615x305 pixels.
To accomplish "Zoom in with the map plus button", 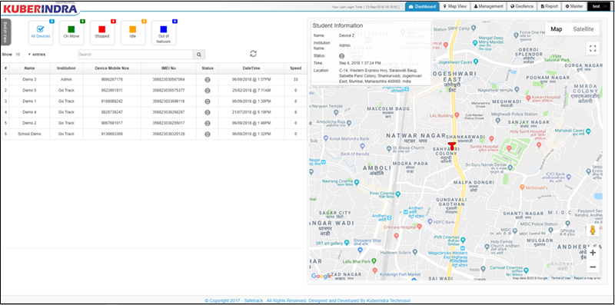I will [x=593, y=253].
